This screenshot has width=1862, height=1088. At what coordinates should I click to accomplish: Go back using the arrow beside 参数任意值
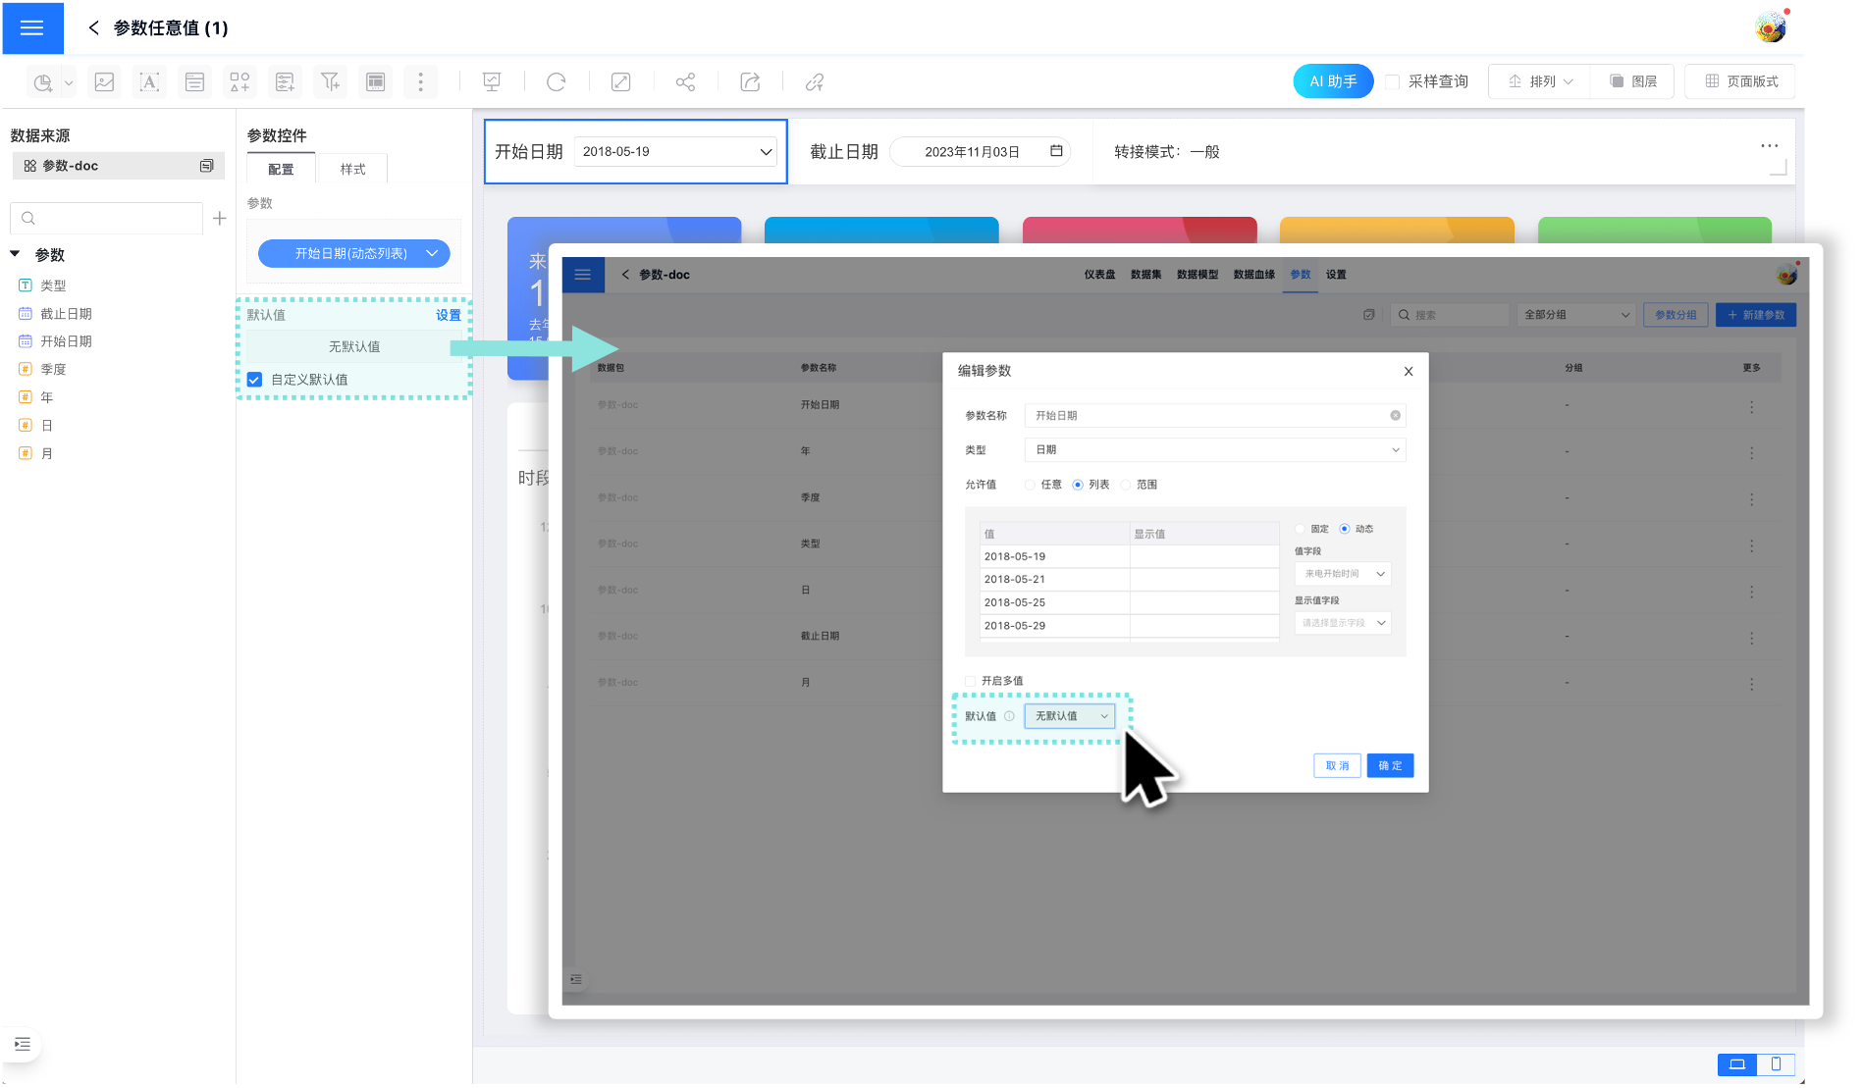[x=94, y=28]
